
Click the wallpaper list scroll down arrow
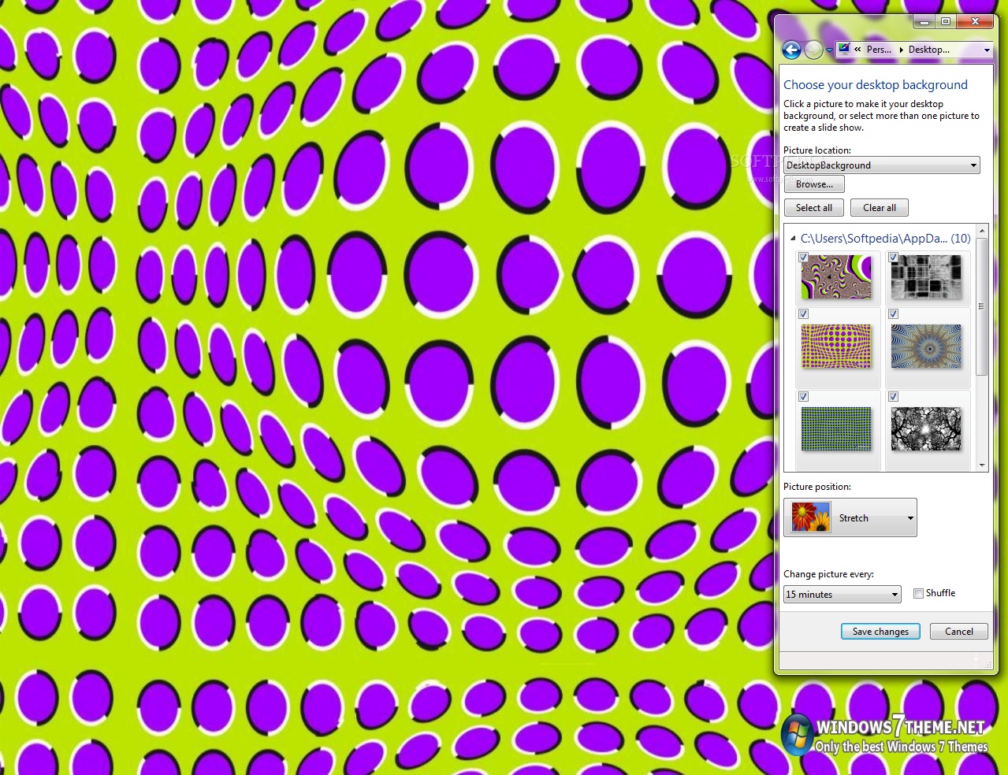pos(982,465)
